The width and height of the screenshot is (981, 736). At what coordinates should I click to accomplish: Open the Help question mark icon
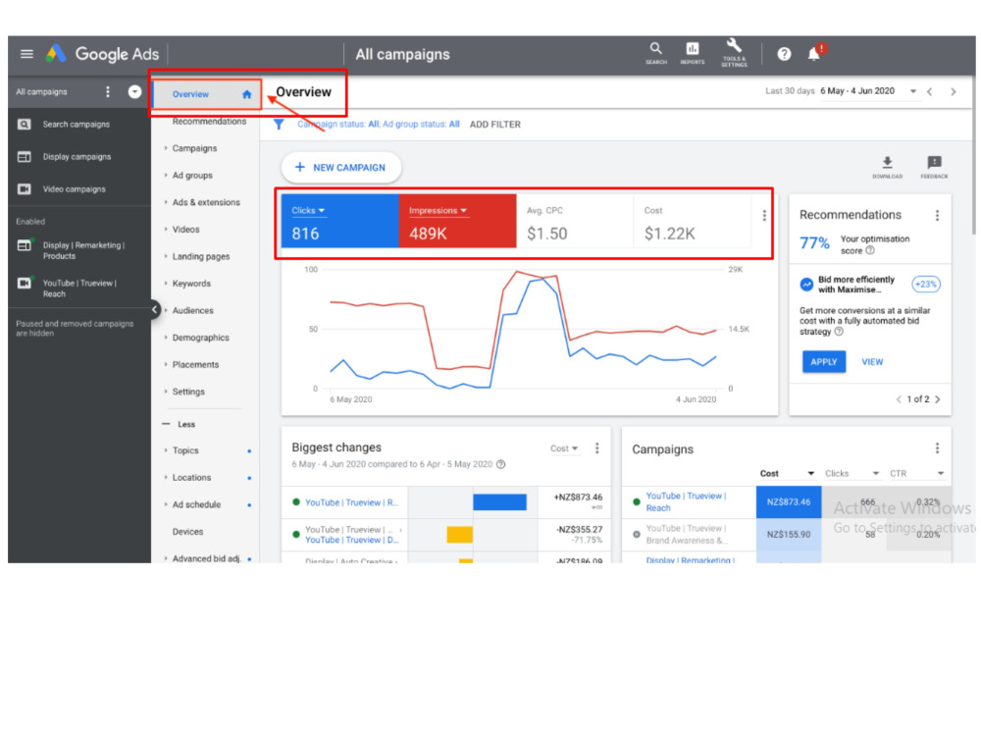pyautogui.click(x=784, y=54)
